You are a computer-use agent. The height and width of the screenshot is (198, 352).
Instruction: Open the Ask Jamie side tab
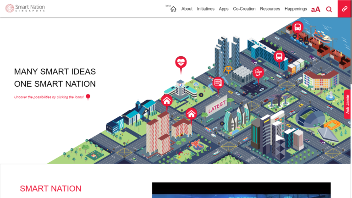347,104
